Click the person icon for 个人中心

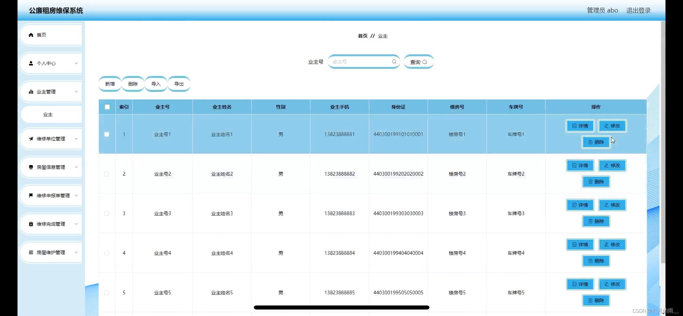(x=31, y=63)
